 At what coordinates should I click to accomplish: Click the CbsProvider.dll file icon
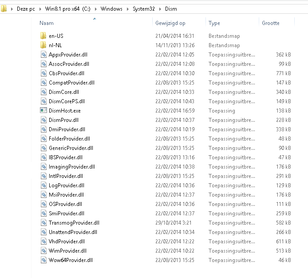43,73
